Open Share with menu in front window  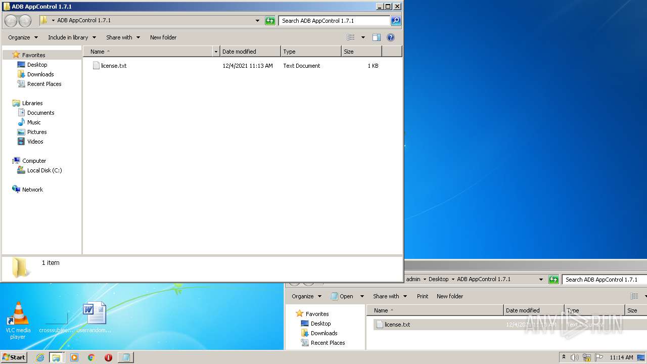123,37
